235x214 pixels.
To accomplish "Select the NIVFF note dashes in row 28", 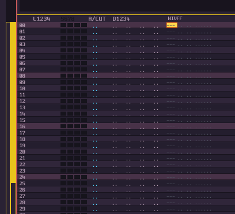I will tap(171, 202).
